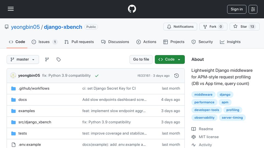Screen dimensions: 264x148
Task: Open the Pull requests tab
Action: 79,42
